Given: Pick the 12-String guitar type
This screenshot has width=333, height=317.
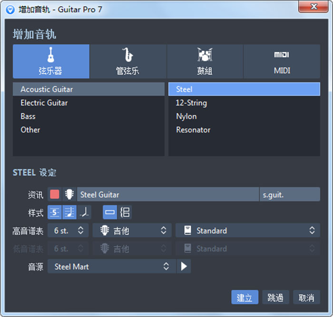Looking at the screenshot, I should pyautogui.click(x=244, y=103).
